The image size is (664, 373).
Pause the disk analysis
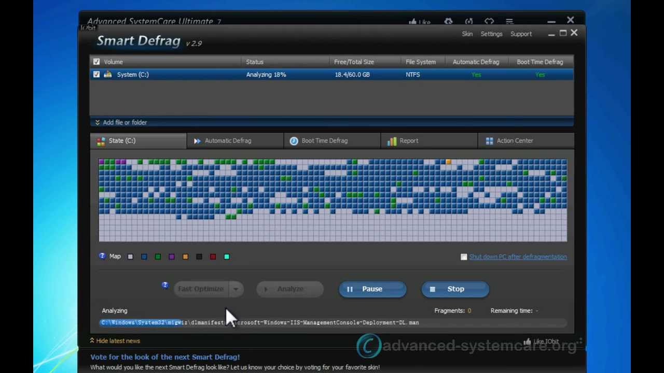point(372,289)
